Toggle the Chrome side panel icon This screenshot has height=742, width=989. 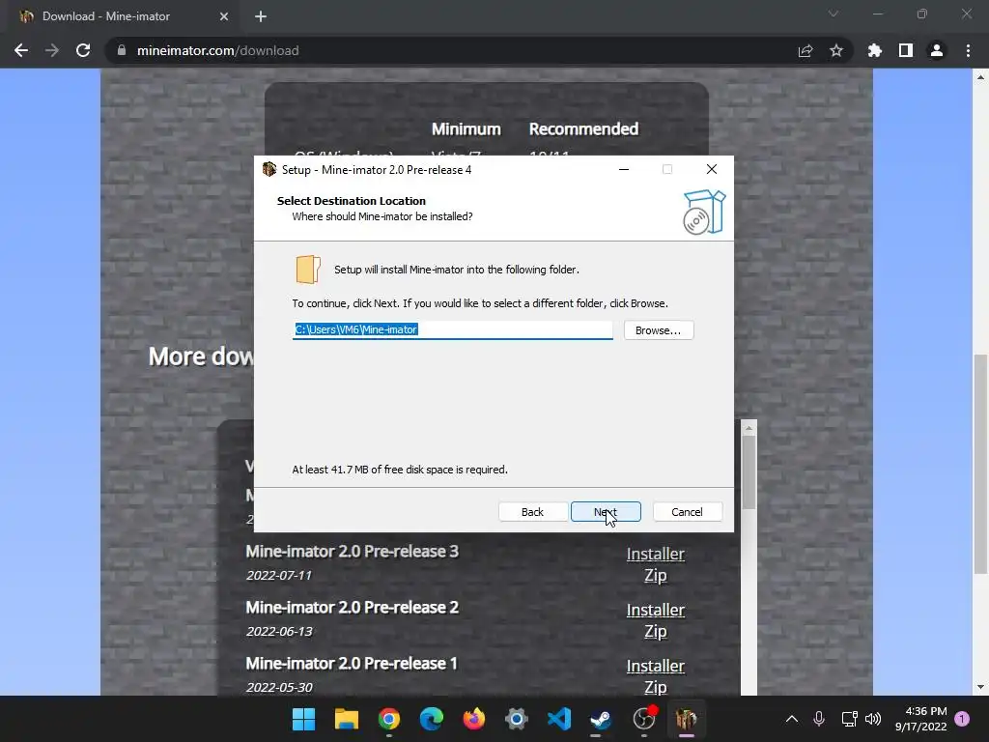click(x=906, y=50)
